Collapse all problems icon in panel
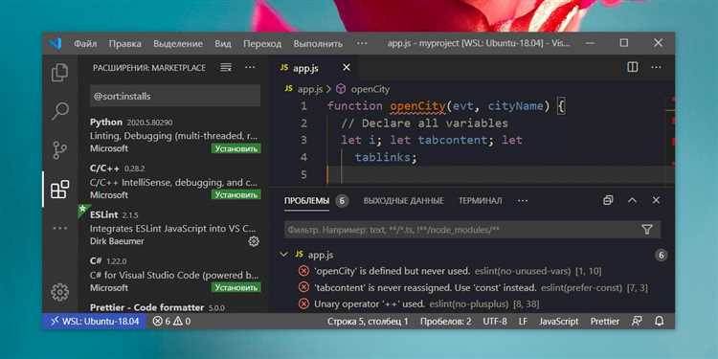Viewport: 718px width, 359px height. pos(608,201)
